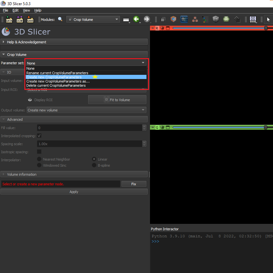The height and width of the screenshot is (273, 273).
Task: Open the Volumes module icon
Action: coord(163,20)
